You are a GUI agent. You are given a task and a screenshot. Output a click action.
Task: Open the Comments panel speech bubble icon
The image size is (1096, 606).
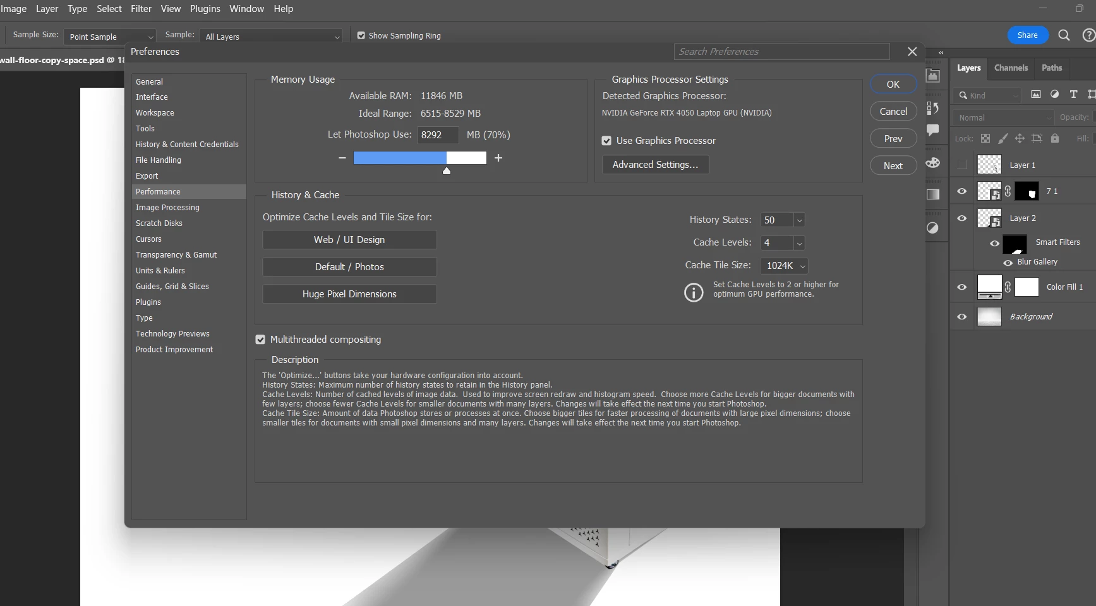933,130
